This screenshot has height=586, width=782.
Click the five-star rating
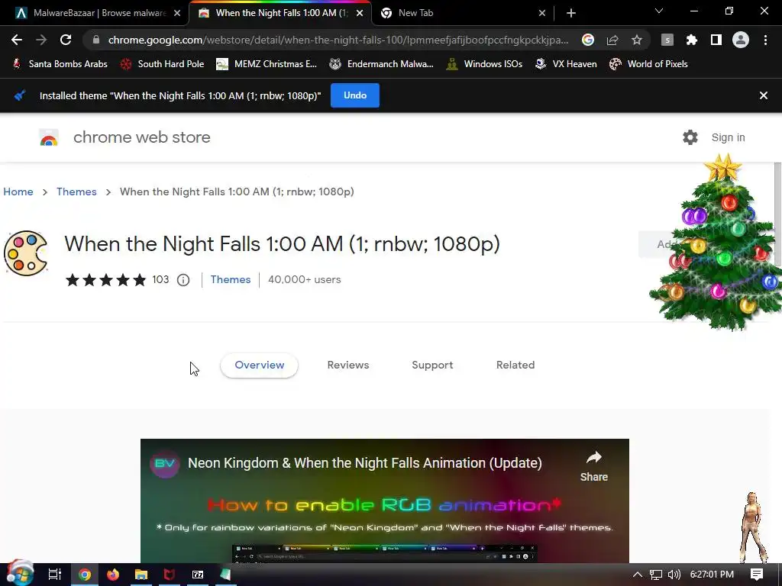click(105, 280)
